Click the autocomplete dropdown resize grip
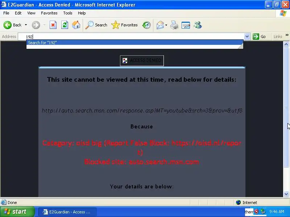Screen dimensions: 290x217 pyautogui.click(x=241, y=46)
